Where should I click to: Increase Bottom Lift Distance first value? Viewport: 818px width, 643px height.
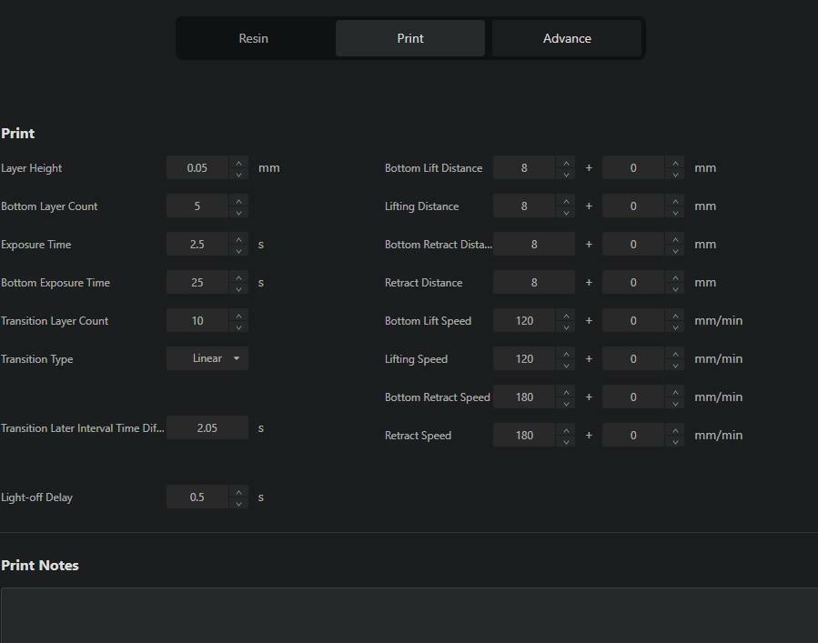click(566, 163)
